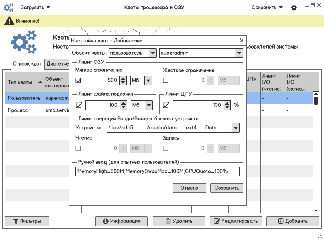
Task: Switch to the Список квот tab
Action: (x=27, y=64)
